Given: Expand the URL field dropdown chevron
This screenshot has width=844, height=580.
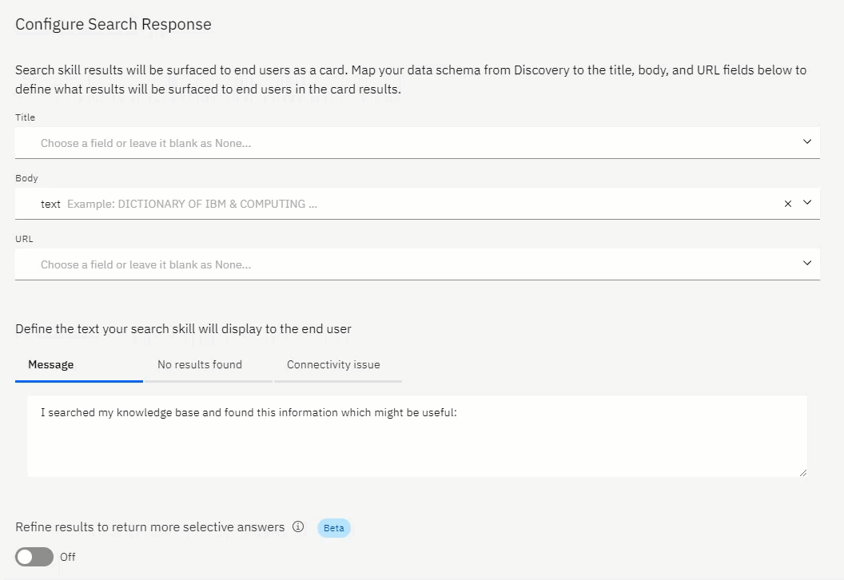Looking at the screenshot, I should pyautogui.click(x=807, y=263).
